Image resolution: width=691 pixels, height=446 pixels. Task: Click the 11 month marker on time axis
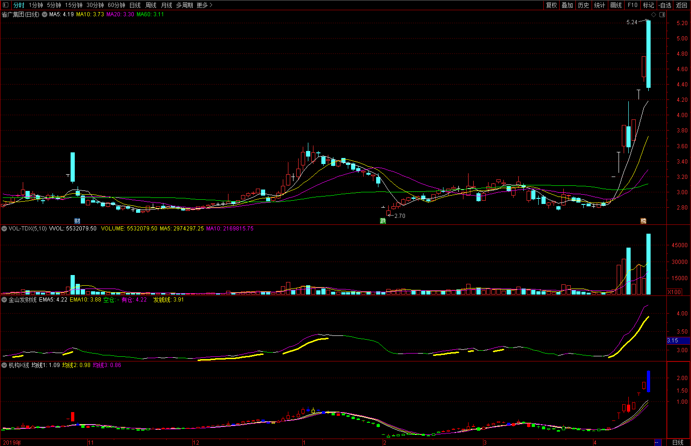91,442
